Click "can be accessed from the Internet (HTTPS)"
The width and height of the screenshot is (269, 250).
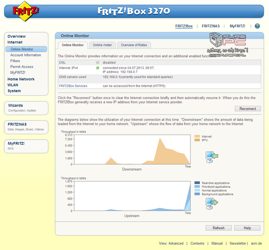134,86
